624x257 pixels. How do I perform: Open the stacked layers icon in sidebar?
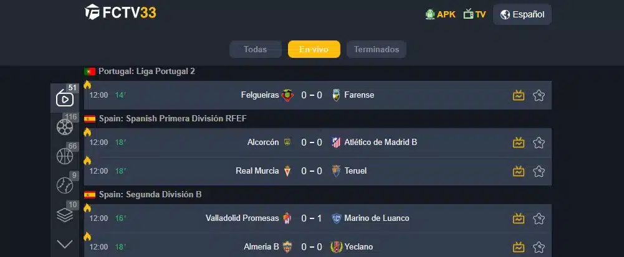click(x=65, y=215)
